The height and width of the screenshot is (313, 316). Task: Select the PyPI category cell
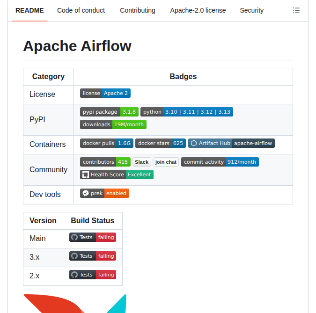[48, 120]
